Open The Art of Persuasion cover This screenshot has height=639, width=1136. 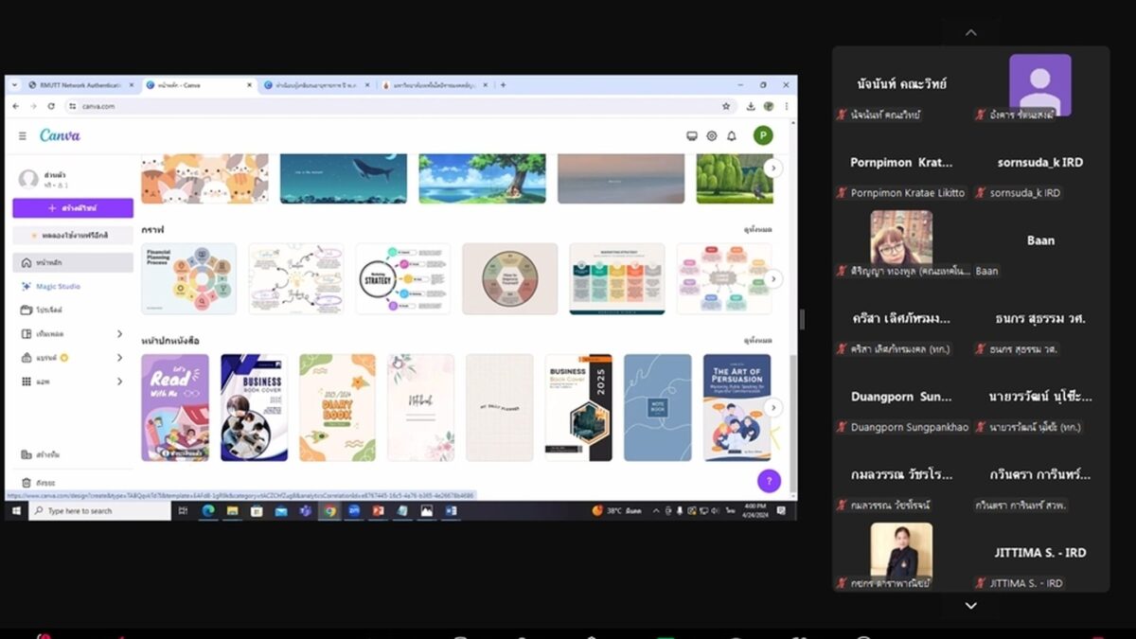tap(737, 407)
